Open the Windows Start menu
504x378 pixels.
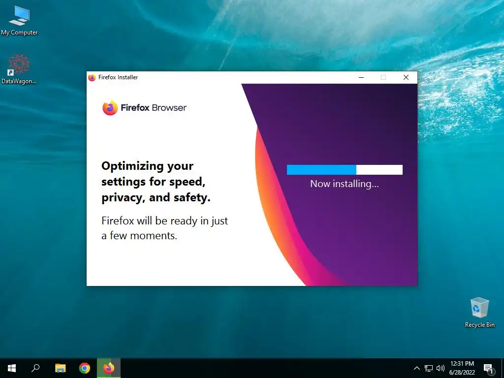[x=12, y=368]
